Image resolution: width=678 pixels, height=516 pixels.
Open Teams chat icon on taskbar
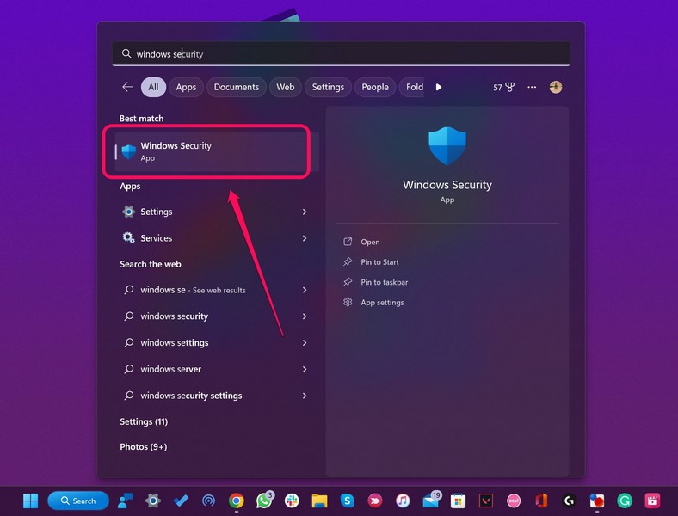[126, 501]
